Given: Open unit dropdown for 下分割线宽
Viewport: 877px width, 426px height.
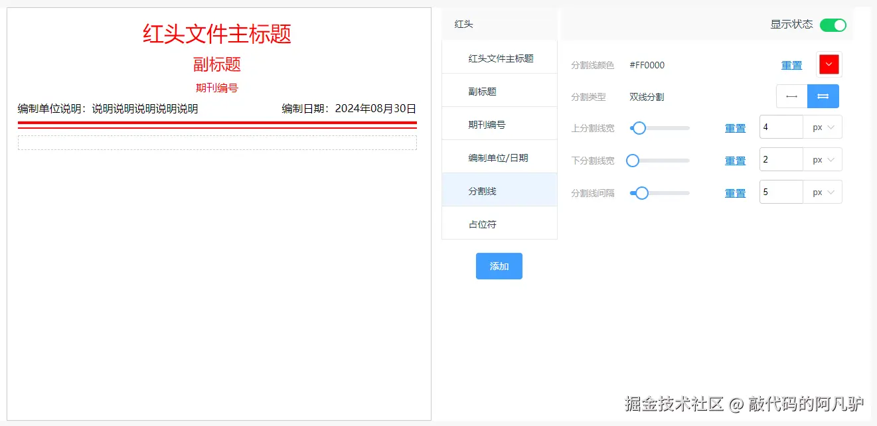Looking at the screenshot, I should tap(823, 160).
